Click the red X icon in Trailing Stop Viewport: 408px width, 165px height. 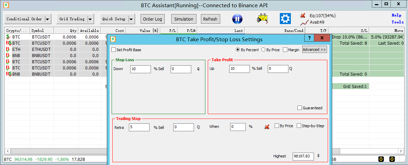coord(267,127)
